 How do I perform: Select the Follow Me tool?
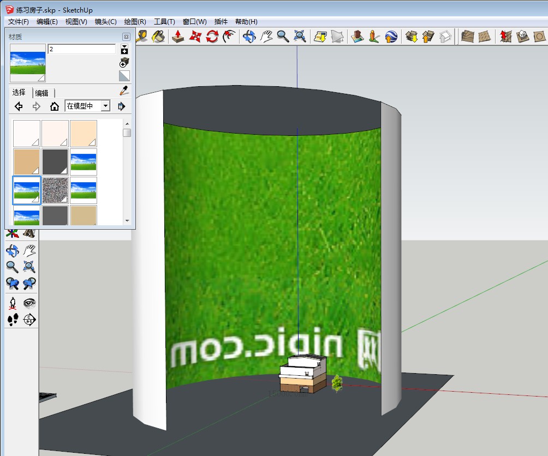[229, 37]
